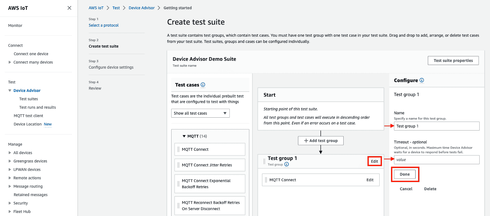490x216 pixels.
Task: Click the info icon beside Test cases heading
Action: pos(203,85)
